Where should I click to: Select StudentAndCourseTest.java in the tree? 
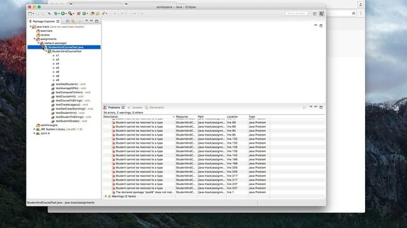(x=64, y=47)
